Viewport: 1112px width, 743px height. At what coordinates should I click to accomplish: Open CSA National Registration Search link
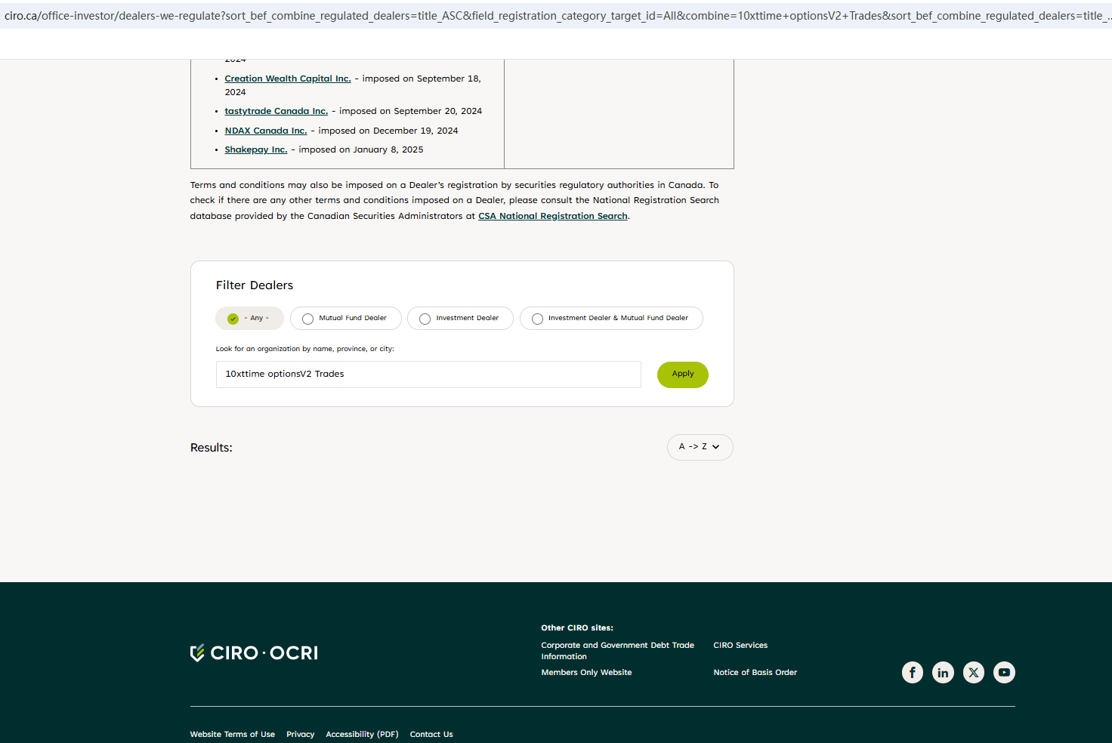[553, 216]
